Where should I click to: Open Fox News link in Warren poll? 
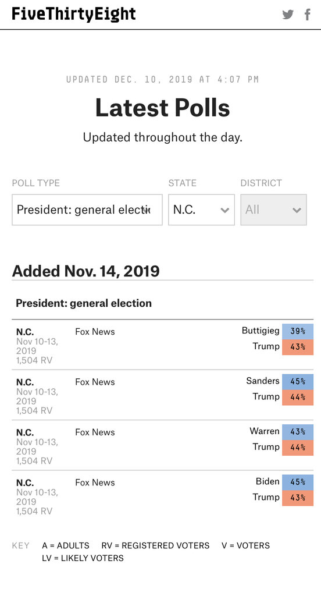point(95,432)
